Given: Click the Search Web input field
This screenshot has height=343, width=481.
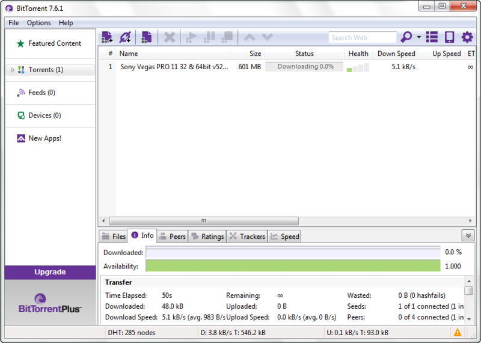Looking at the screenshot, I should pyautogui.click(x=363, y=37).
